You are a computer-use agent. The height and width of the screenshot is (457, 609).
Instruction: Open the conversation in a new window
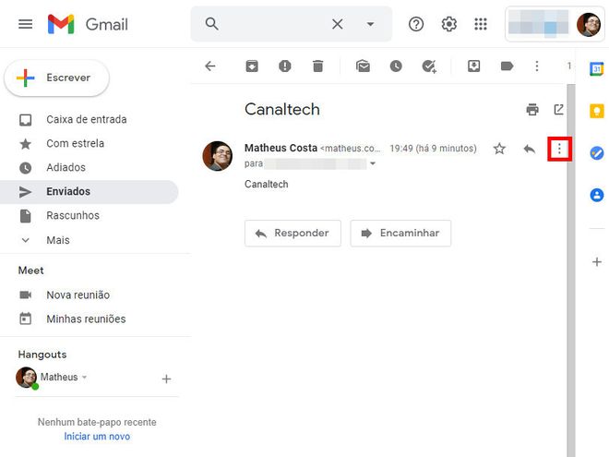pyautogui.click(x=558, y=110)
